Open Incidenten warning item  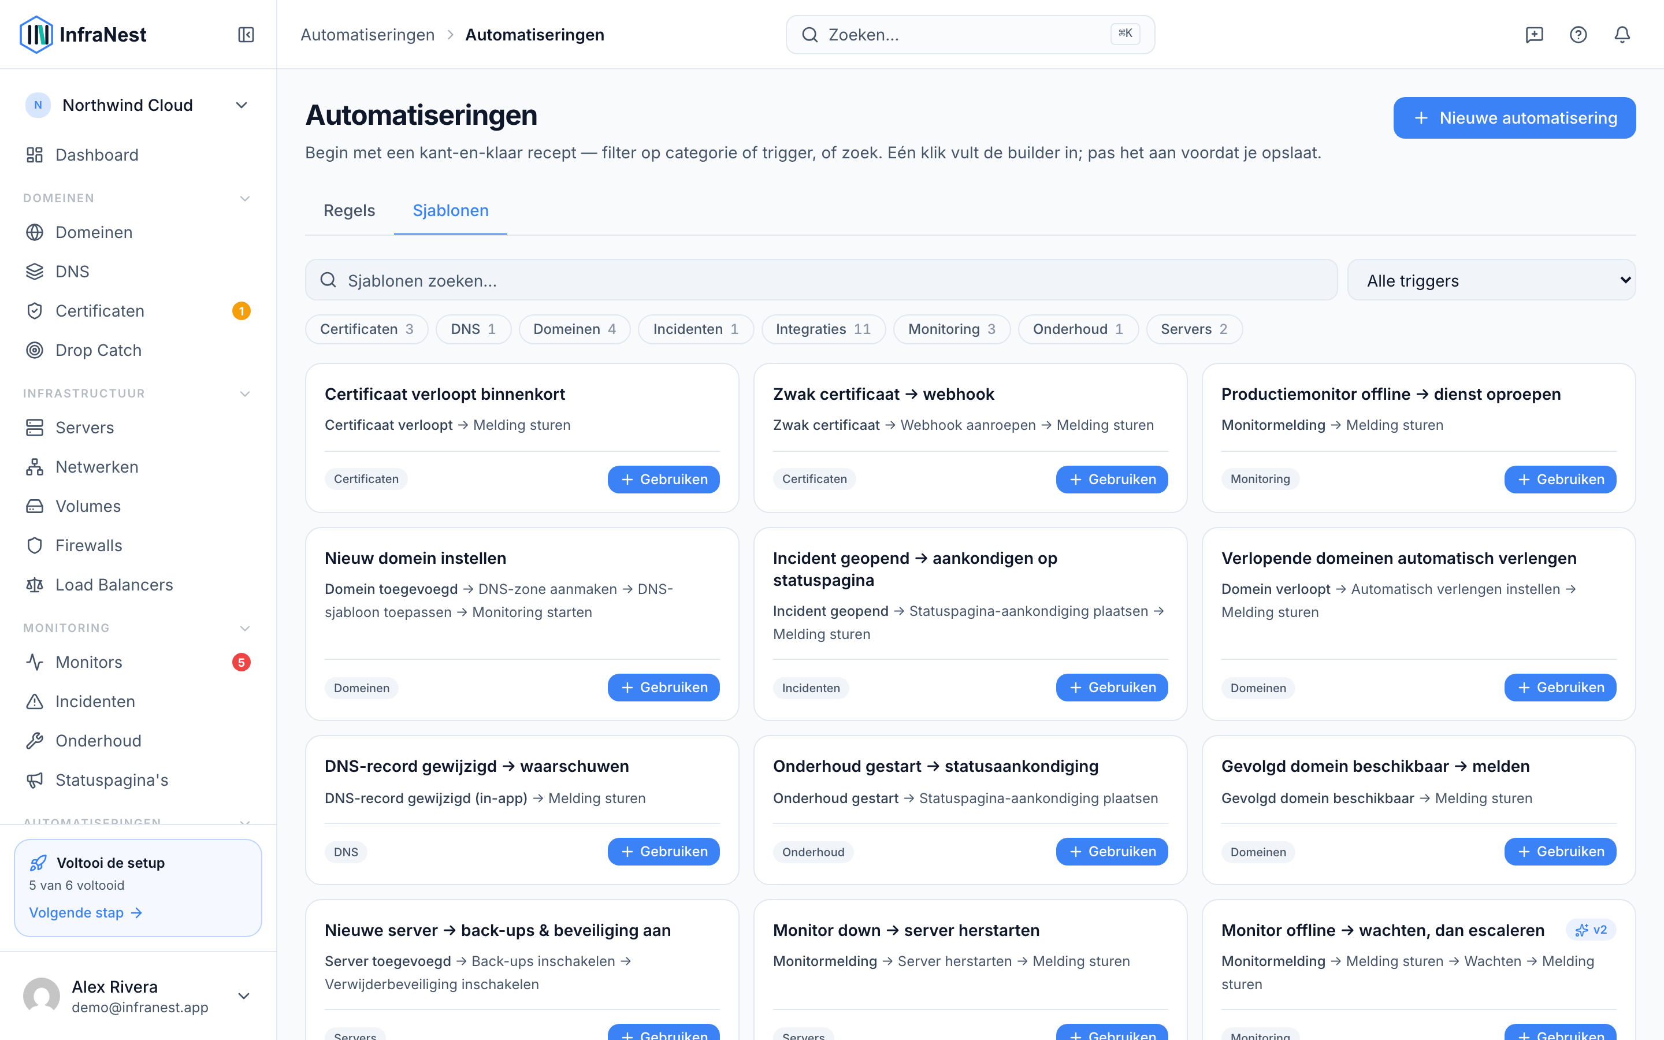coord(138,701)
